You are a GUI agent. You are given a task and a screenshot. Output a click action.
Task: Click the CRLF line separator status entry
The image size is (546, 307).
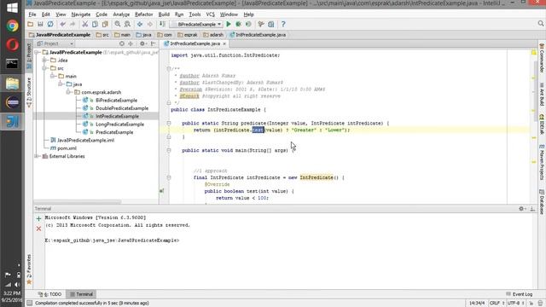497,304
